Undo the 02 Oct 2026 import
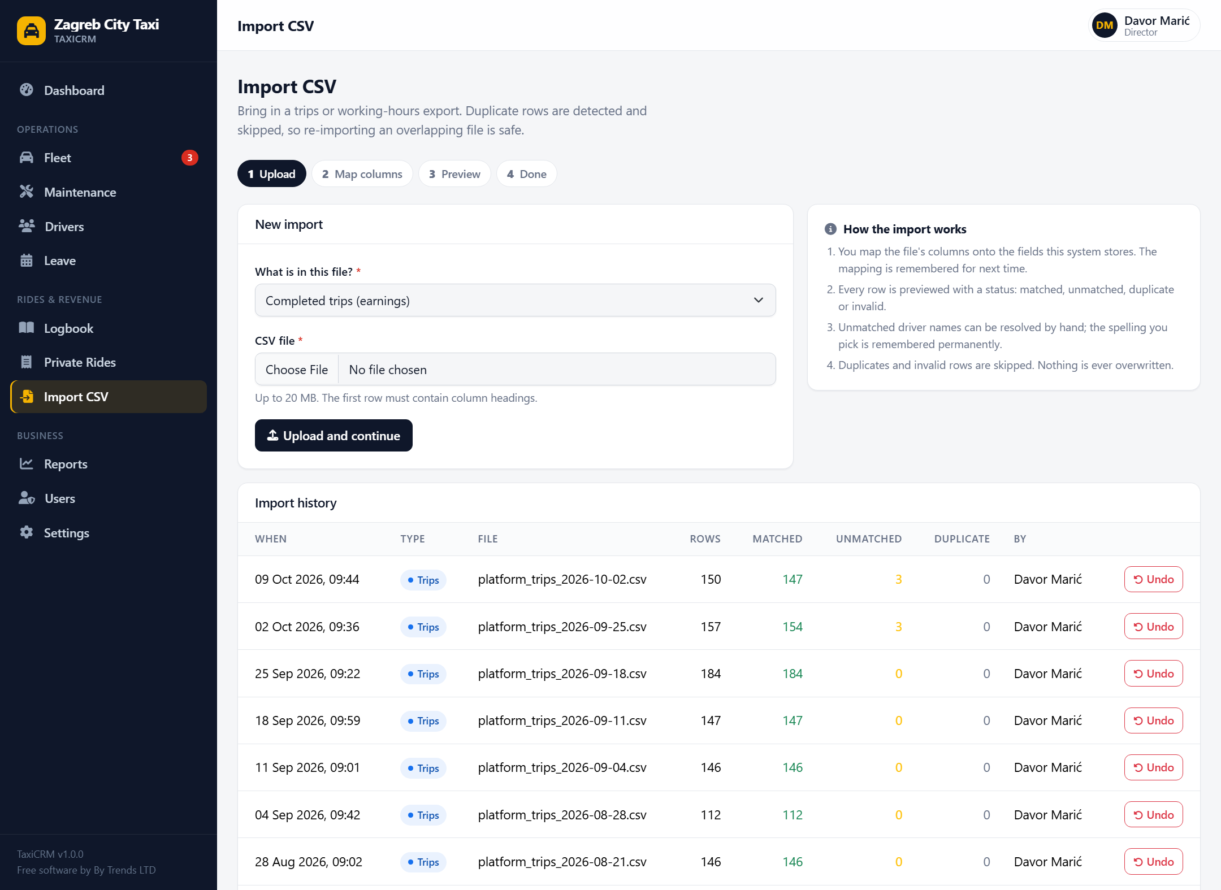This screenshot has width=1221, height=890. [1154, 627]
